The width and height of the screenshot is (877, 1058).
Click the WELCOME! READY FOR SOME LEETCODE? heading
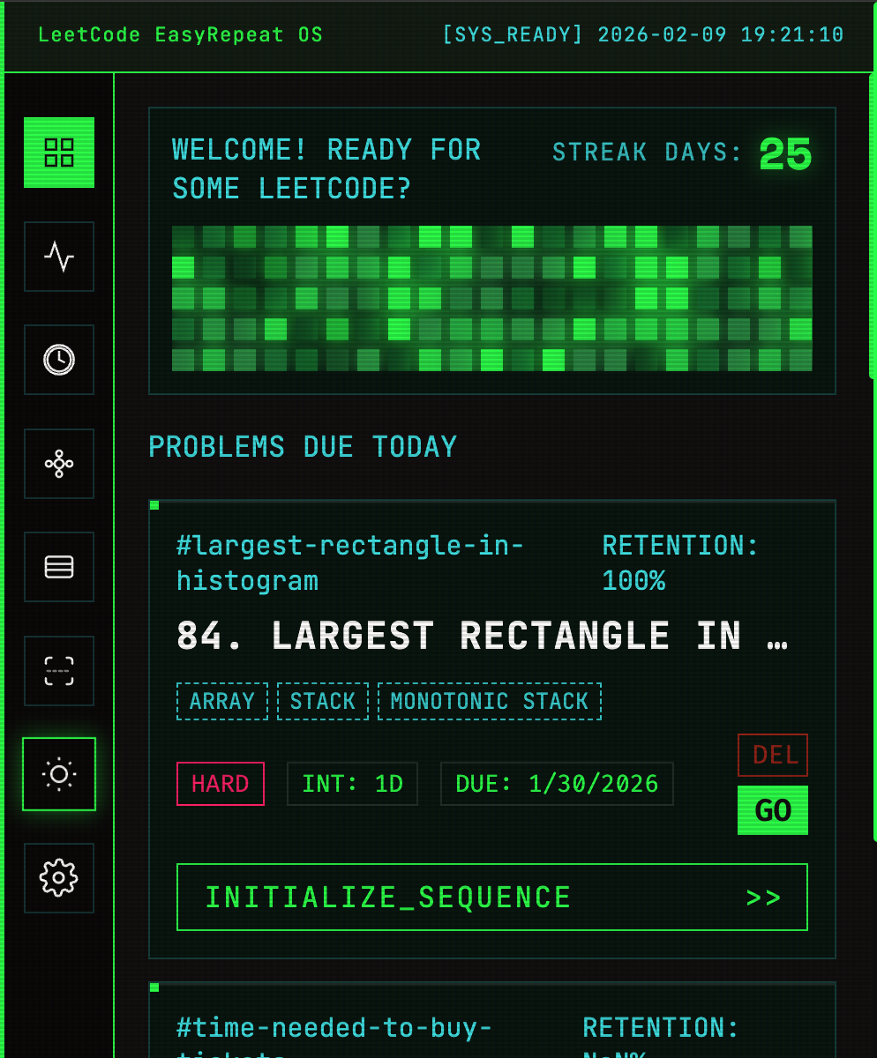326,169
